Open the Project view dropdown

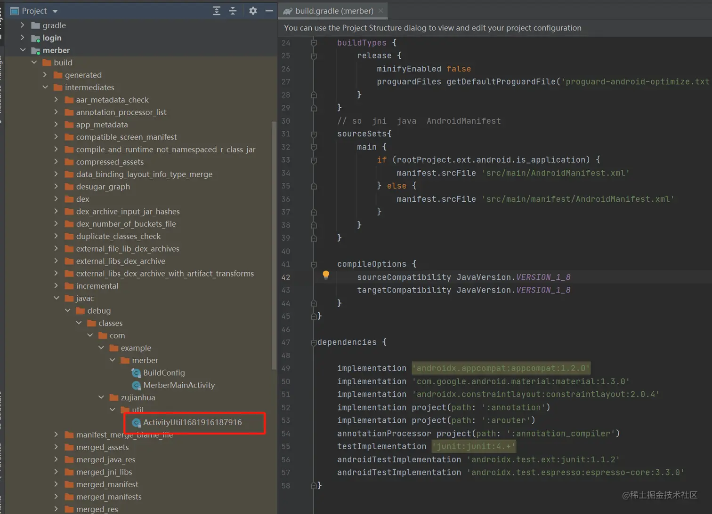(x=55, y=11)
